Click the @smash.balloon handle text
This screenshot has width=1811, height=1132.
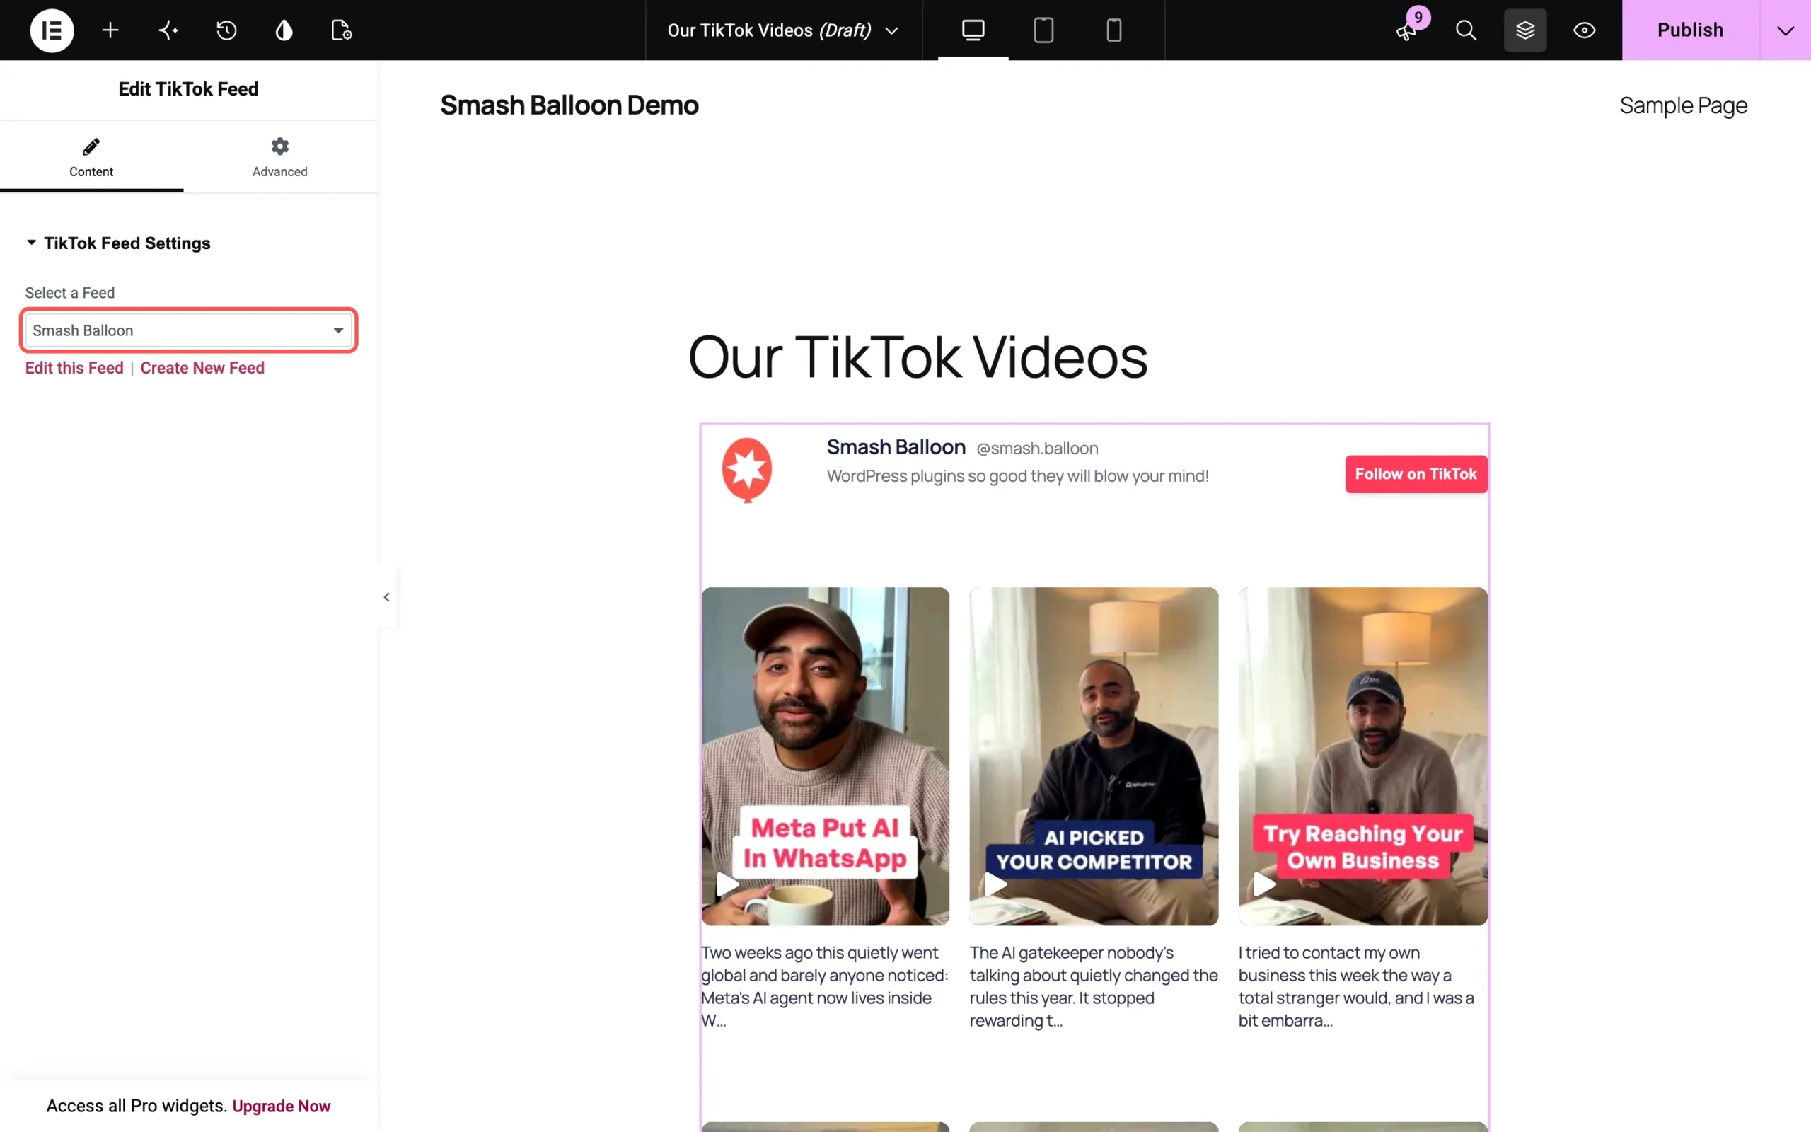point(1037,449)
